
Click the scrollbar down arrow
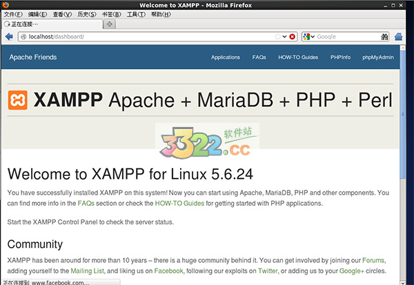coord(403,282)
